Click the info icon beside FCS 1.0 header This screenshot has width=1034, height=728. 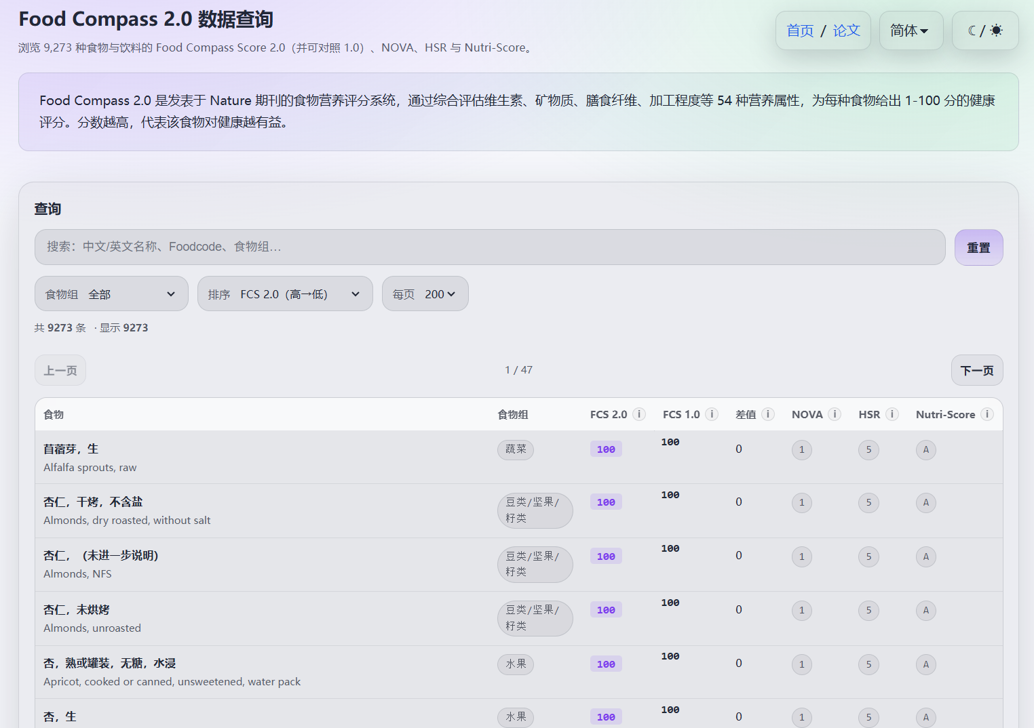point(711,414)
